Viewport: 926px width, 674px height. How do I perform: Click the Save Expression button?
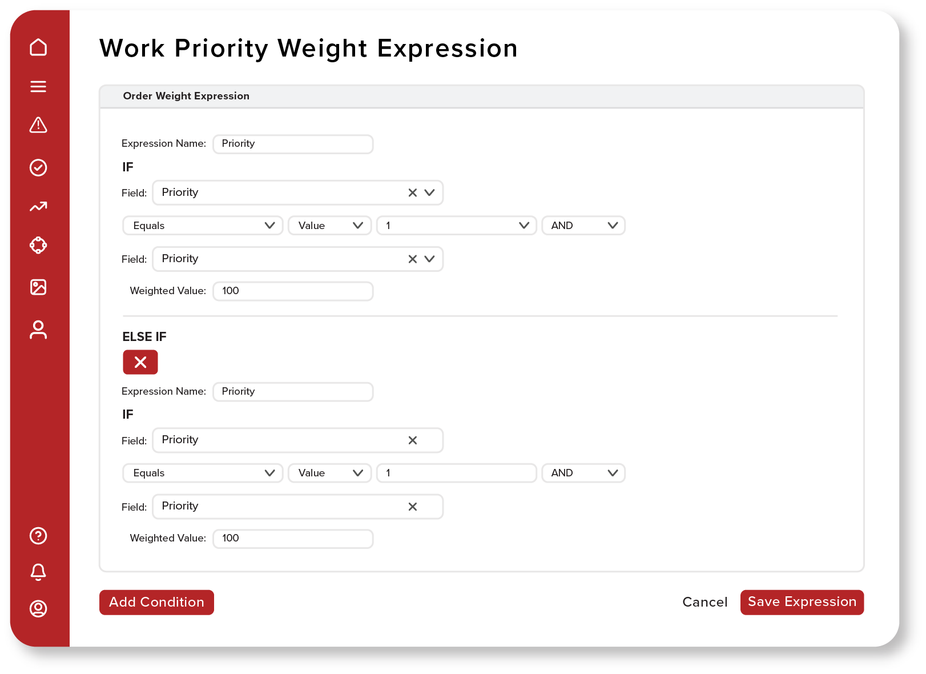coord(802,602)
